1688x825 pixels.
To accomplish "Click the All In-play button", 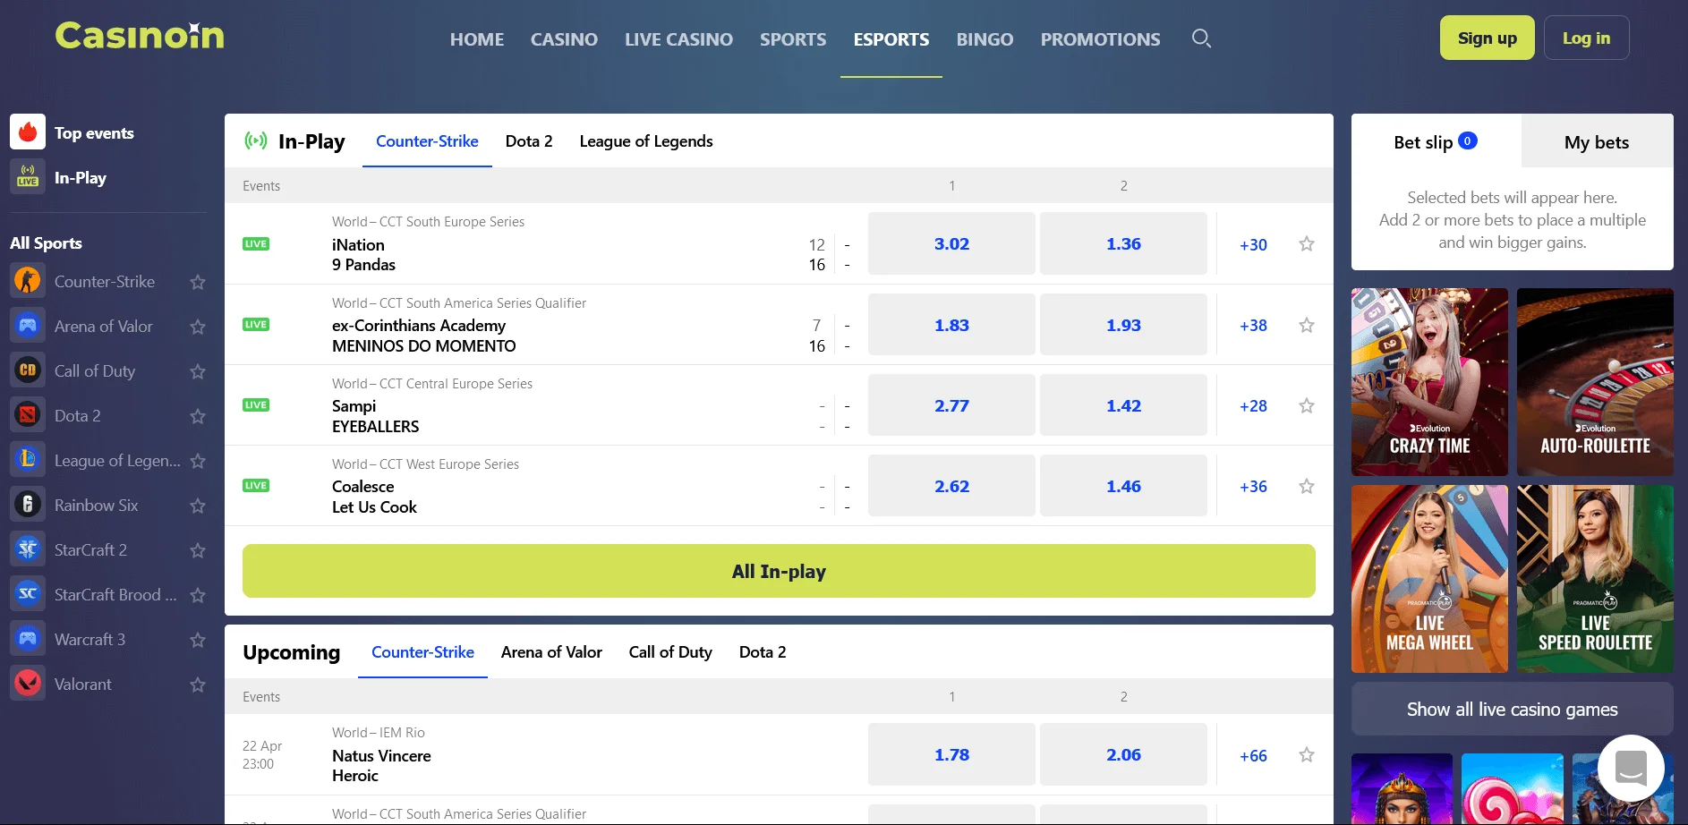I will tap(779, 571).
